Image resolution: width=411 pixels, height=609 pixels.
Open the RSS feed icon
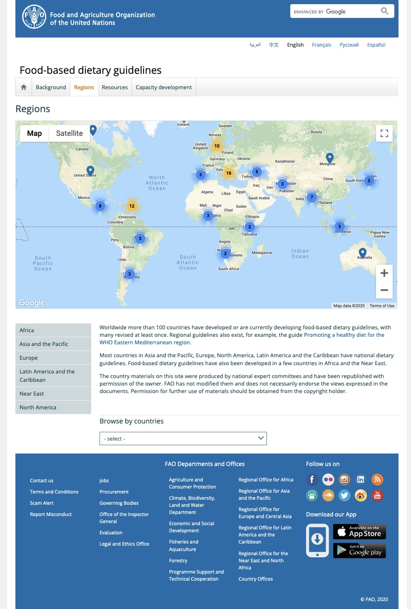point(377,479)
